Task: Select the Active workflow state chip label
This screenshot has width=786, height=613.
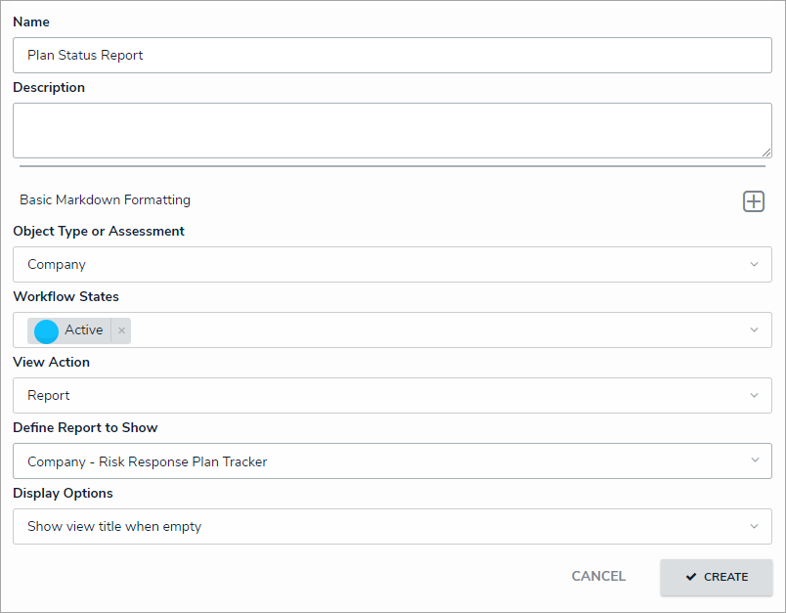Action: click(x=84, y=330)
